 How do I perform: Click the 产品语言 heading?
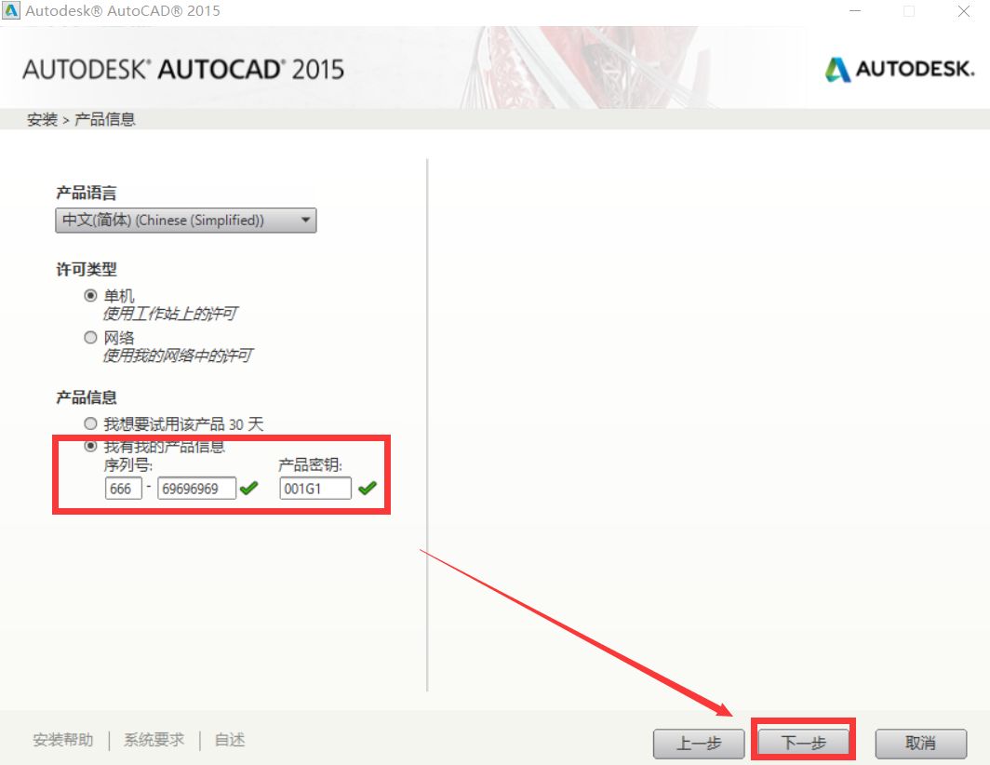[87, 193]
